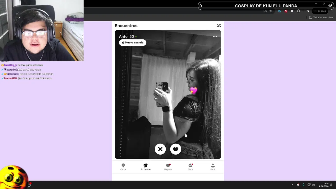This screenshot has height=189, width=336.
Task: Click the Encuentros page heading
Action: click(126, 26)
